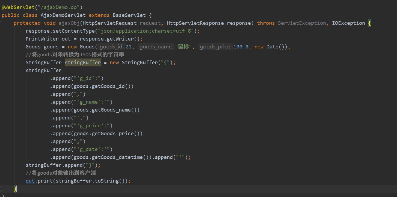
Task: Click the request parameter name
Action: click(150, 23)
